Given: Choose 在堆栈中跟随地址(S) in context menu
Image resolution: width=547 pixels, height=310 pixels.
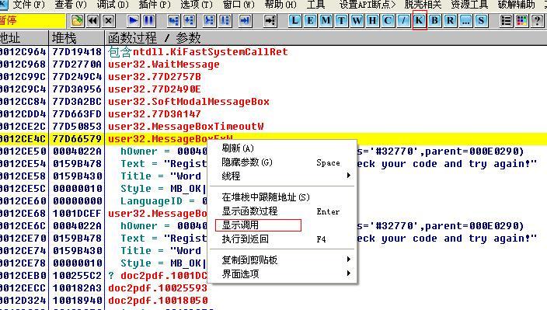Looking at the screenshot, I should coord(283,197).
